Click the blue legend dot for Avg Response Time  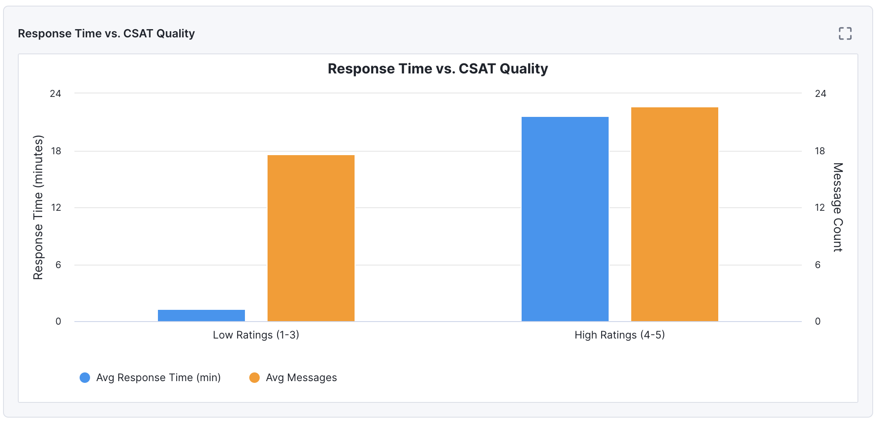coord(84,377)
